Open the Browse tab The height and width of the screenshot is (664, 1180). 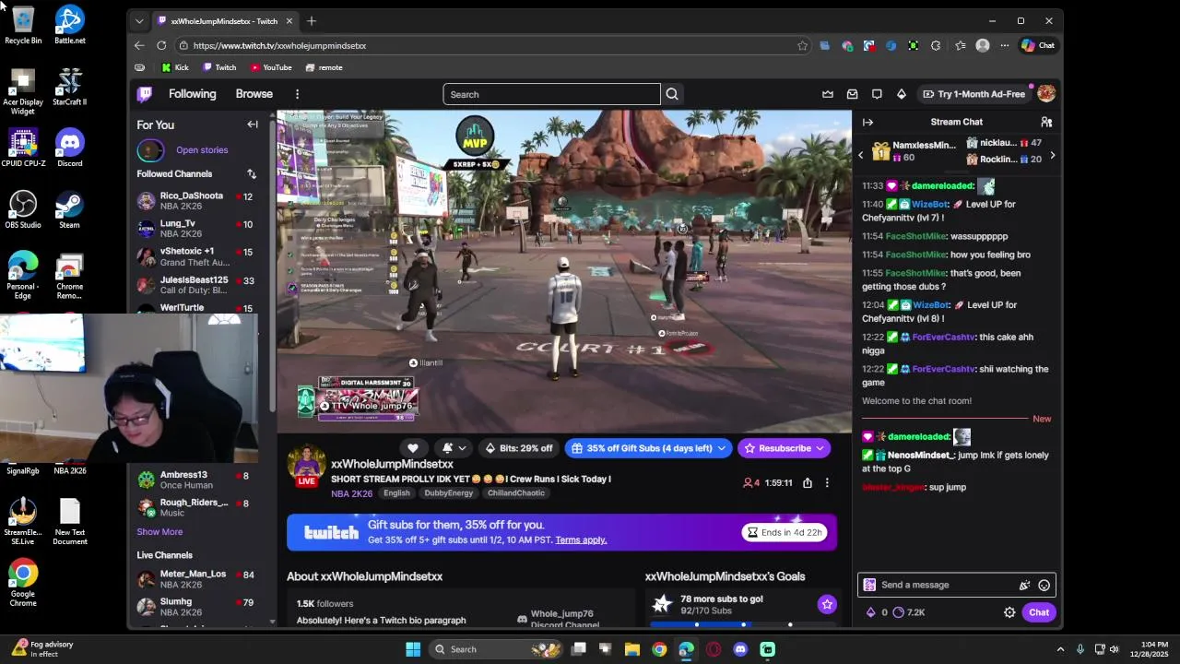click(254, 94)
